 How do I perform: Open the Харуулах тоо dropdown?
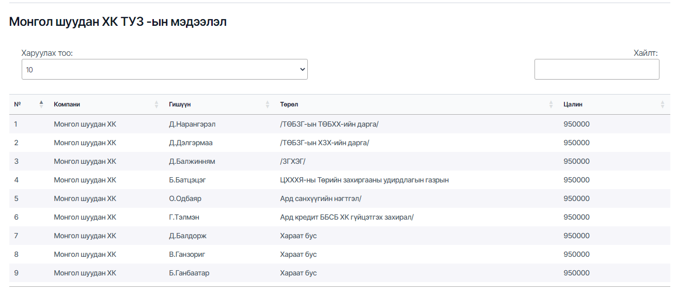tap(164, 69)
